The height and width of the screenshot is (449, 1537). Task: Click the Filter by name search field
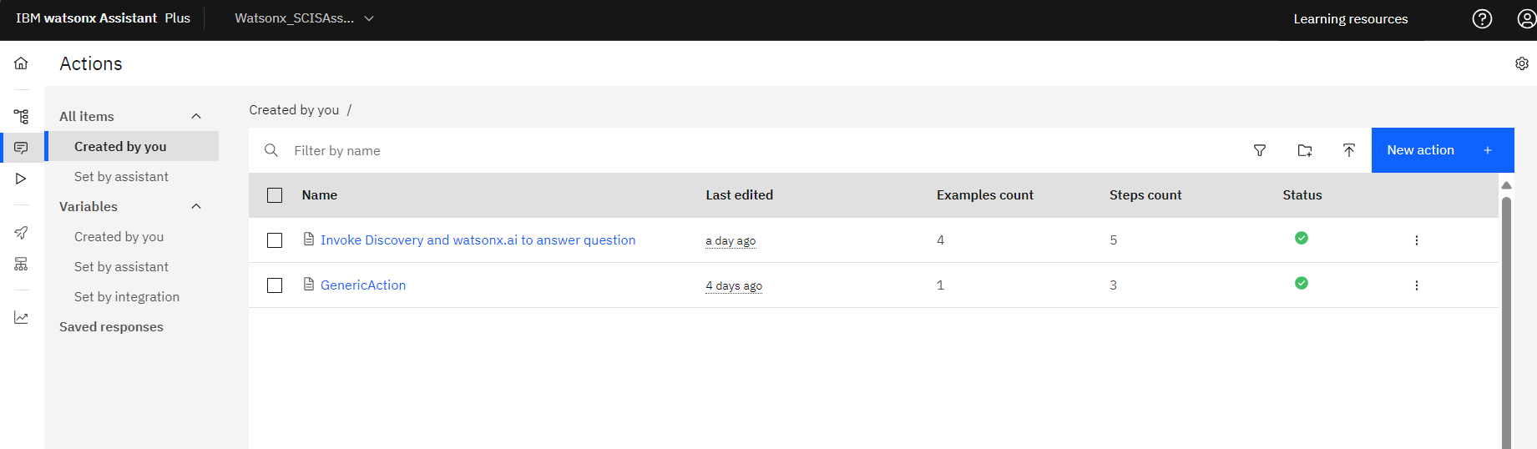pos(751,150)
